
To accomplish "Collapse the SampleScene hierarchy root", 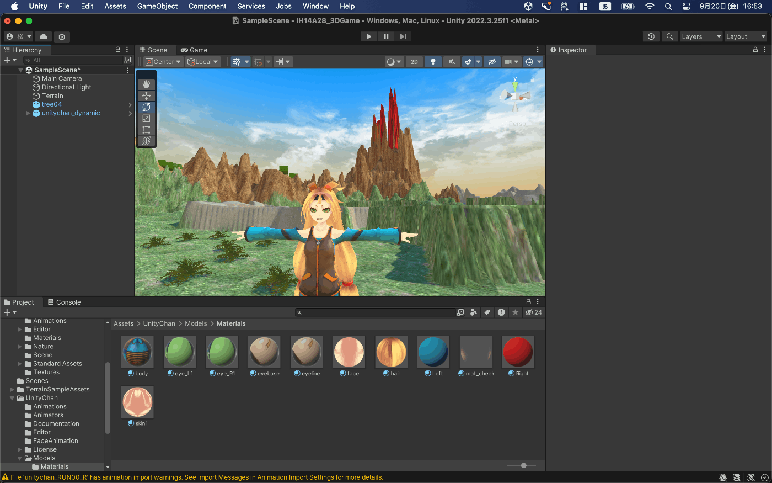I will pyautogui.click(x=20, y=70).
